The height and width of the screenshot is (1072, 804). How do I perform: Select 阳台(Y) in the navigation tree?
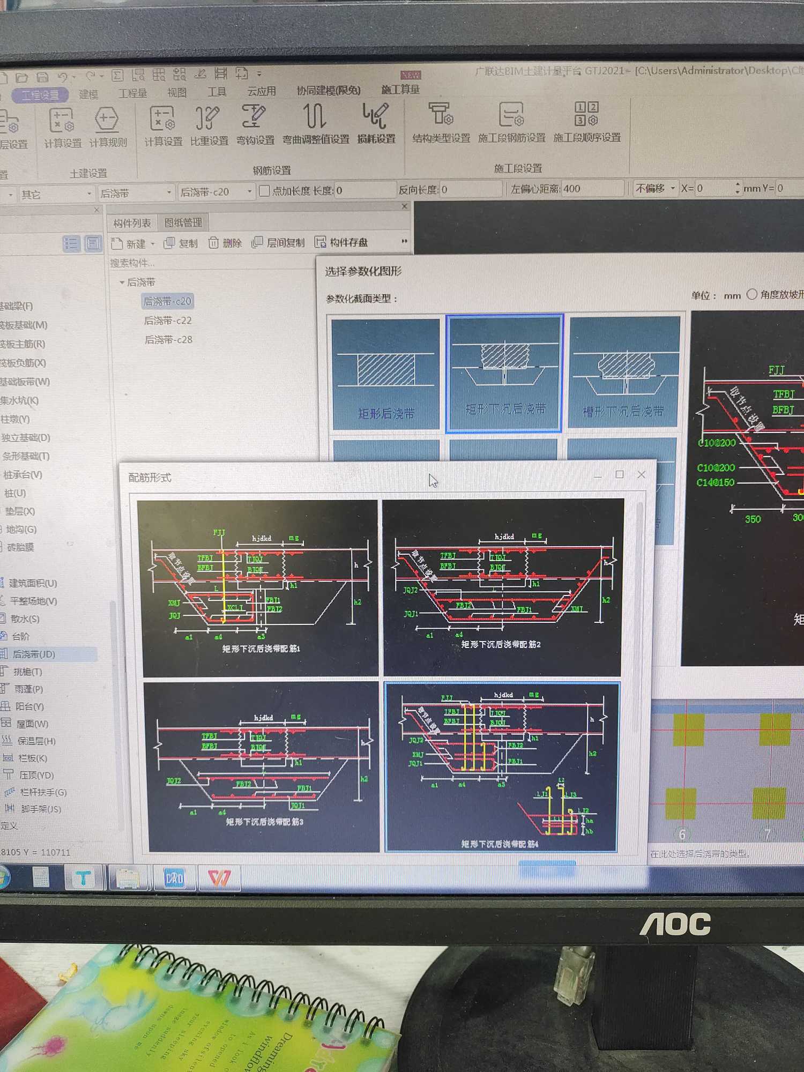click(x=29, y=706)
